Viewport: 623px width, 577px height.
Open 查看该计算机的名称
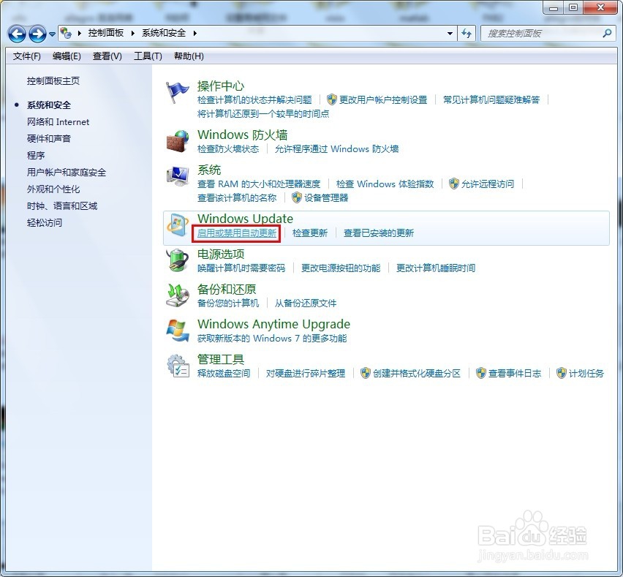[237, 198]
